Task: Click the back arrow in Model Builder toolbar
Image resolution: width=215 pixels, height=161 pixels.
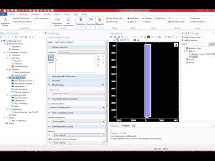Action: [x=1, y=37]
